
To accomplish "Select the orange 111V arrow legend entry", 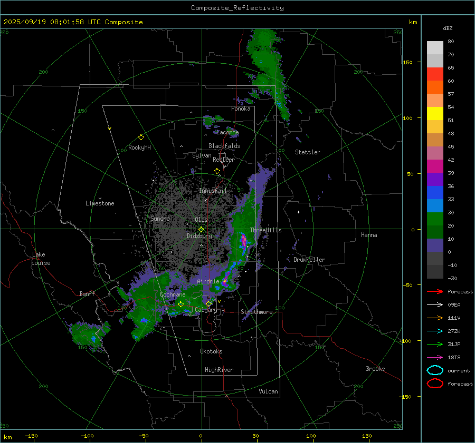I will click(434, 318).
